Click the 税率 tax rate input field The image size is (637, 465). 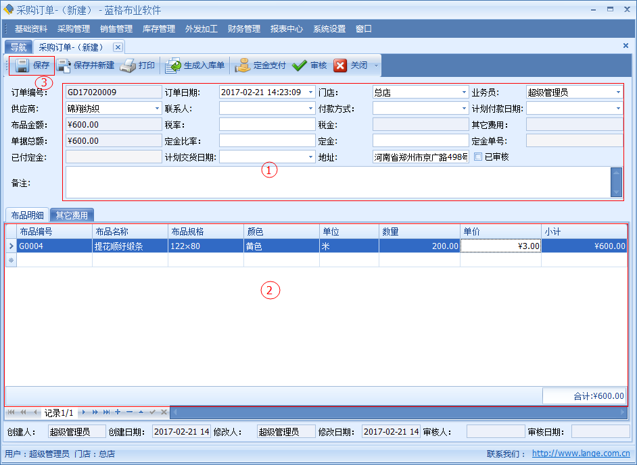(x=266, y=124)
